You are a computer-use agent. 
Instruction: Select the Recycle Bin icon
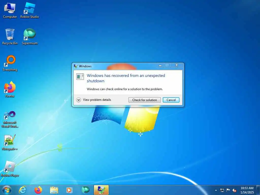[x=10, y=37]
